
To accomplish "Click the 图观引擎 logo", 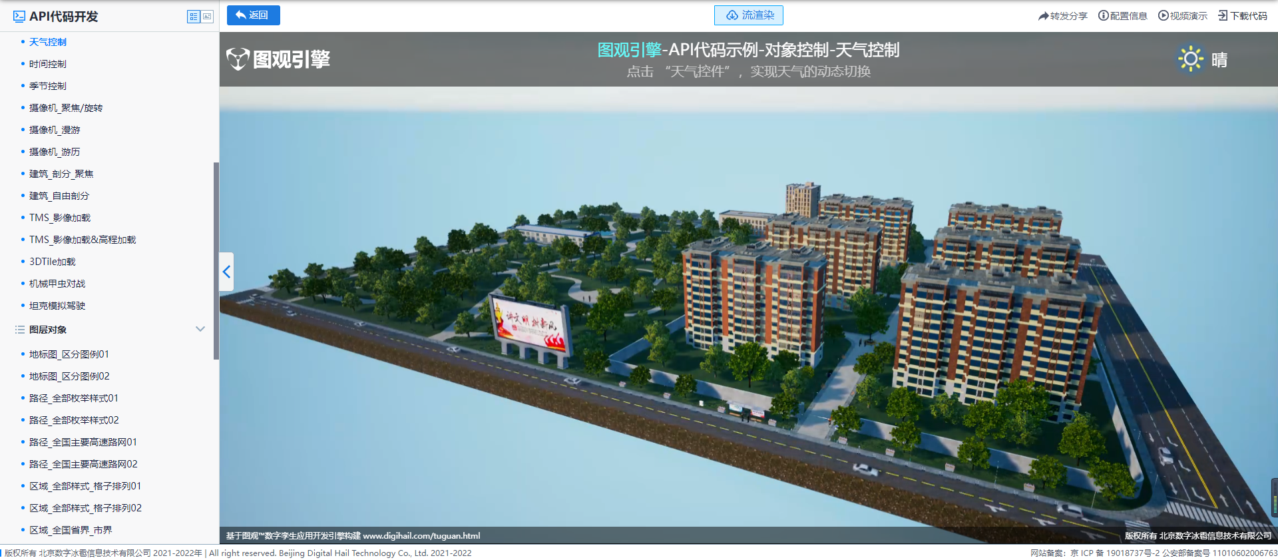I will (278, 59).
